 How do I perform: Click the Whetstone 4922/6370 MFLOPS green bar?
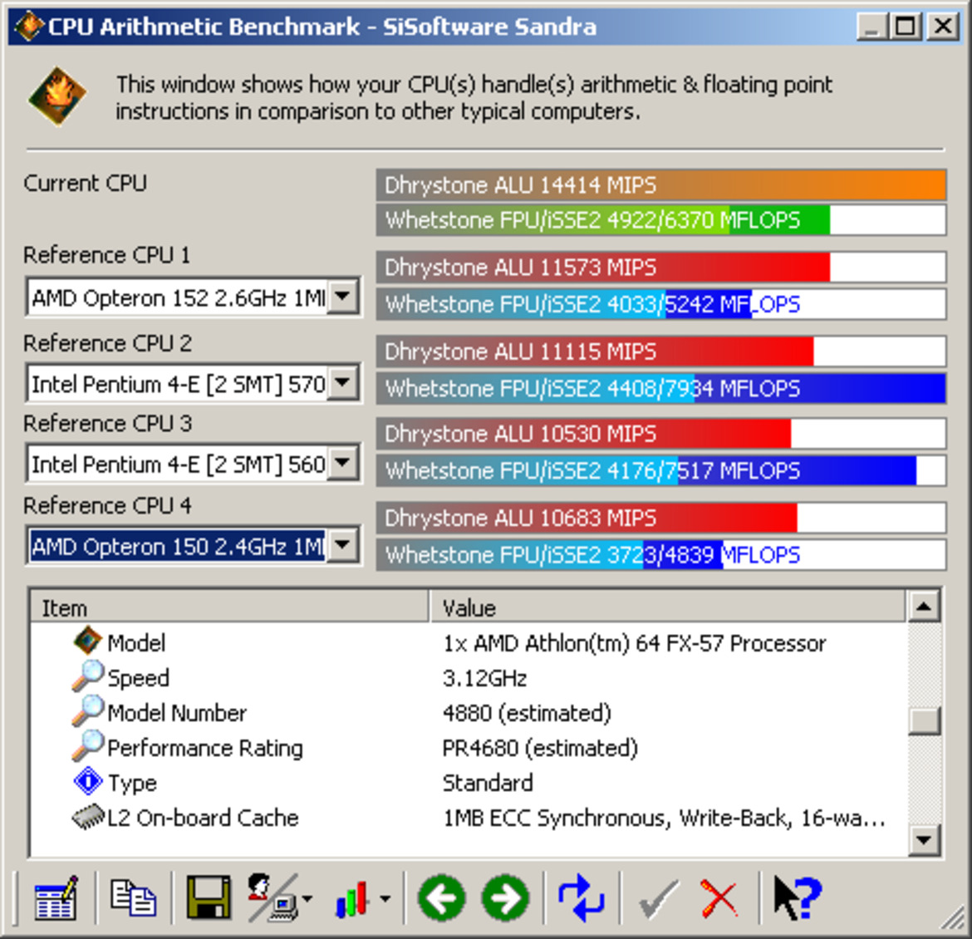[x=660, y=220]
